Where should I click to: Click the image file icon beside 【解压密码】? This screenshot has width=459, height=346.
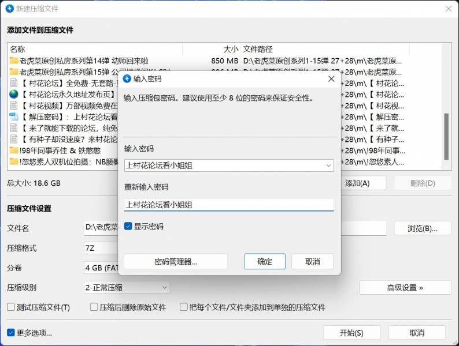(x=14, y=116)
